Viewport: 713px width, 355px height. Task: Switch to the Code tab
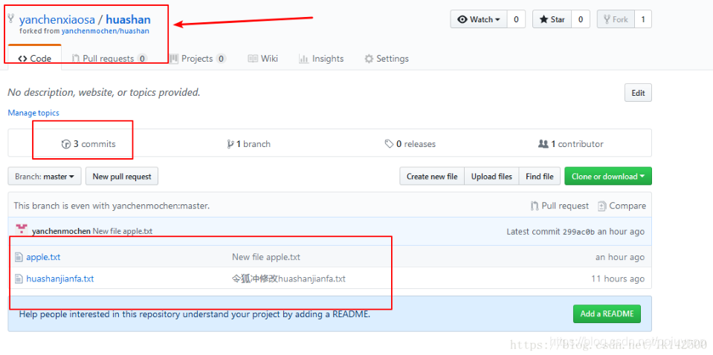(34, 59)
